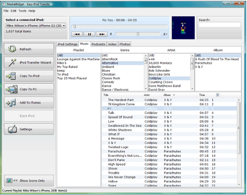Switch to iPod Settings tab

point(67,44)
